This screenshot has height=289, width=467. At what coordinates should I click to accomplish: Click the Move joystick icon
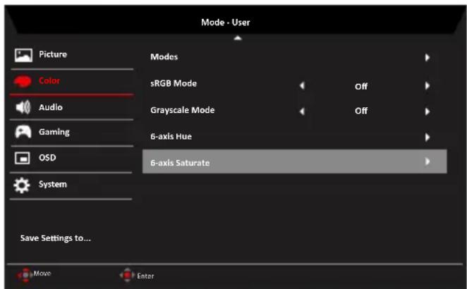pos(25,275)
